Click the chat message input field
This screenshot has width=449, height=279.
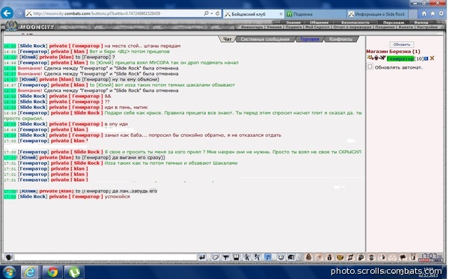pyautogui.click(x=106, y=257)
